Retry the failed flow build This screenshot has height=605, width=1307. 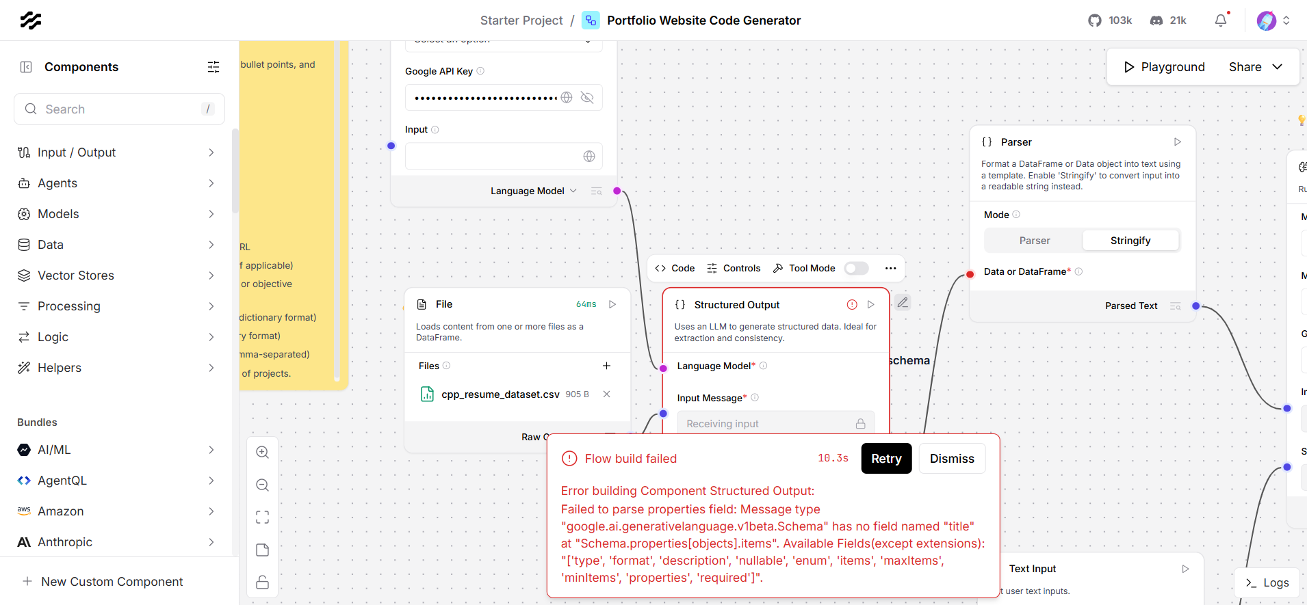point(886,459)
